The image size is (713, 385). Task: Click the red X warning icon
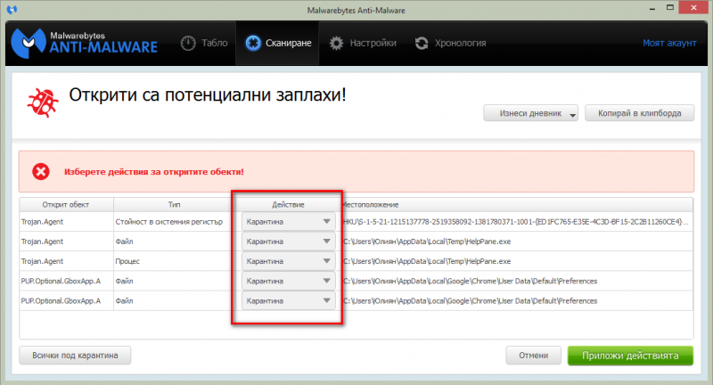click(x=41, y=172)
